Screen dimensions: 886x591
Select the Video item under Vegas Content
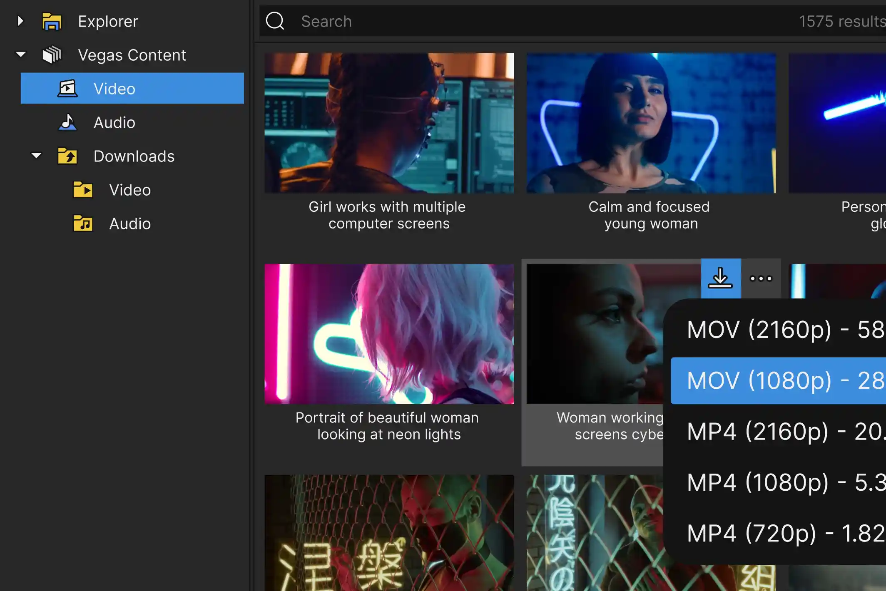pos(132,88)
